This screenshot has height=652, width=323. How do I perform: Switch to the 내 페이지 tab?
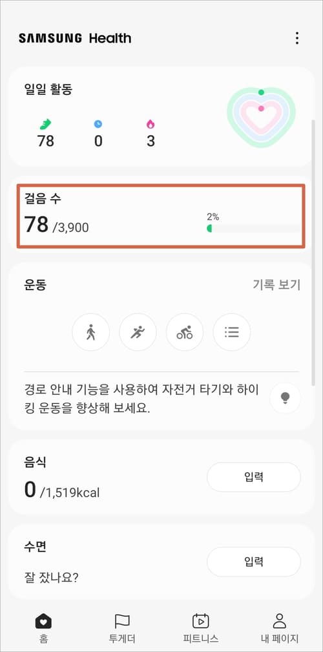(279, 628)
